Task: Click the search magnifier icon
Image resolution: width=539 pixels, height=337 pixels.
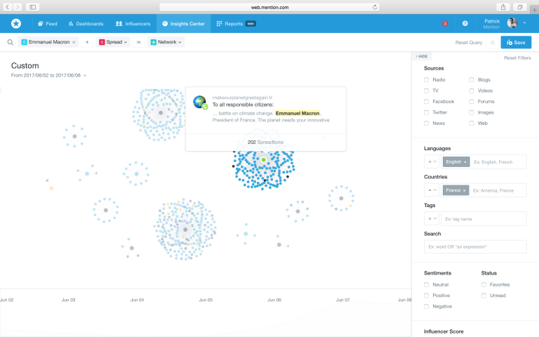Action: (x=11, y=42)
